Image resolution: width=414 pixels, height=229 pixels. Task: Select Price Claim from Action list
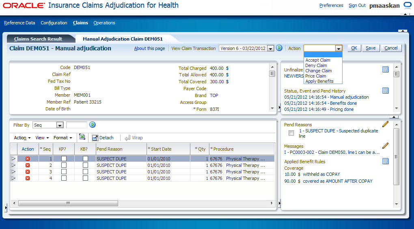tap(315, 76)
